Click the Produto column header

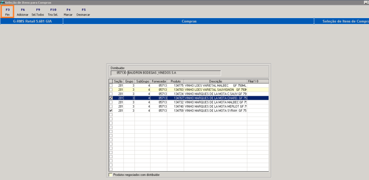pyautogui.click(x=175, y=81)
